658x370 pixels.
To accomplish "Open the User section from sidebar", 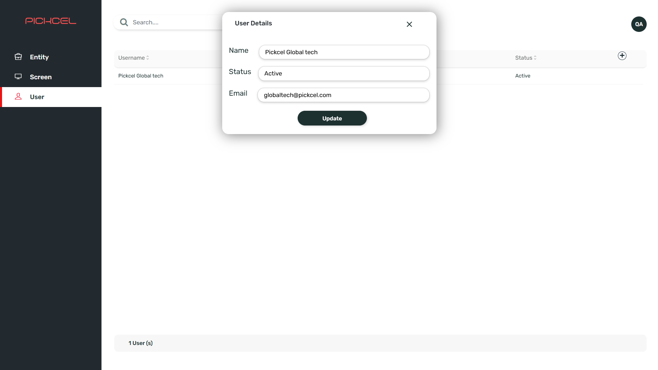I will [x=37, y=97].
